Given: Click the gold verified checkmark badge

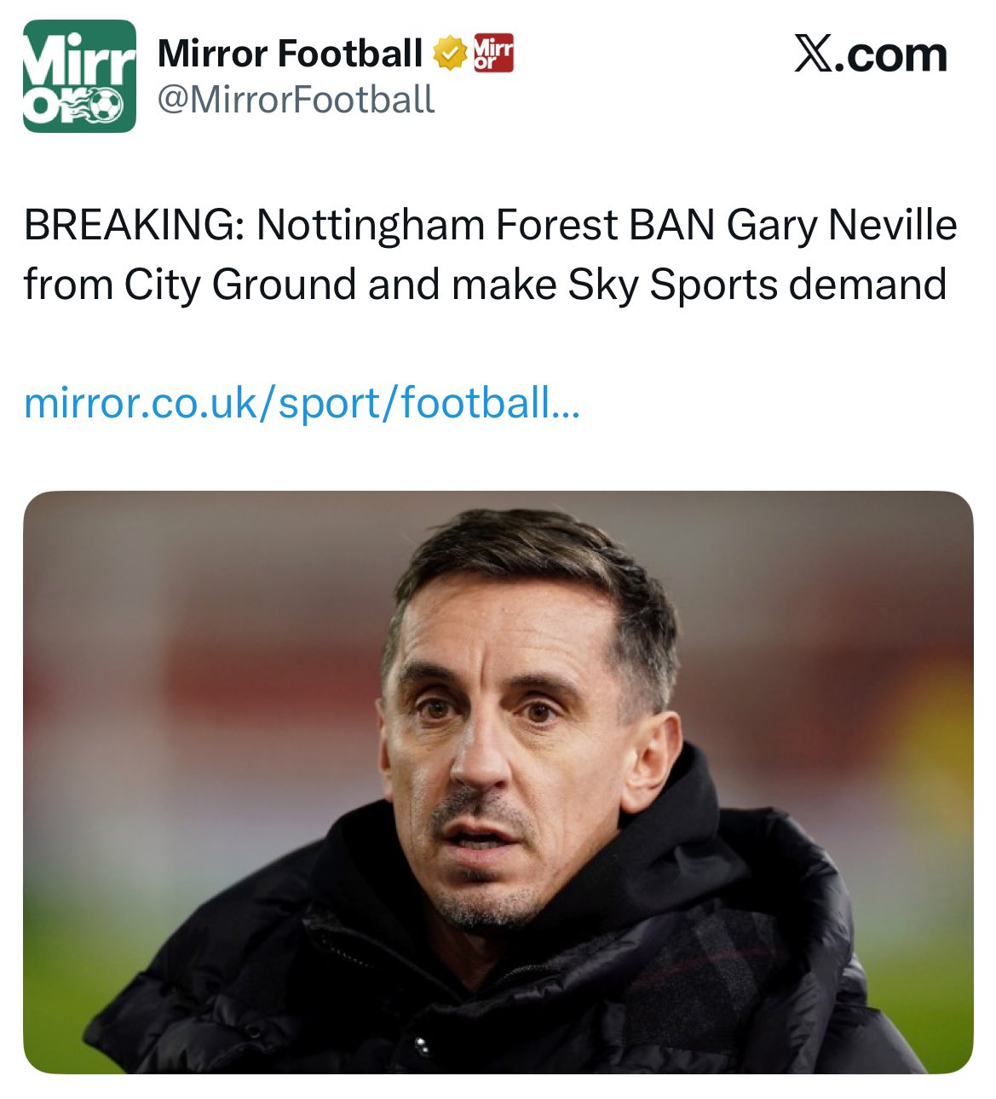Looking at the screenshot, I should tap(450, 54).
